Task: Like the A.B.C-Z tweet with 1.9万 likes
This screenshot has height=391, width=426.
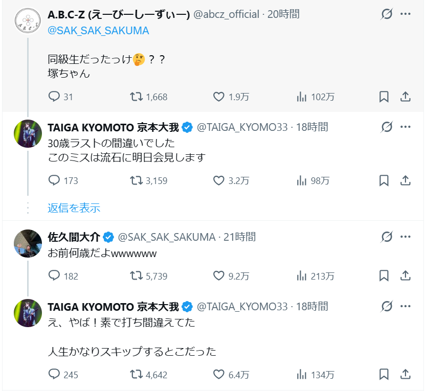Action: click(219, 97)
